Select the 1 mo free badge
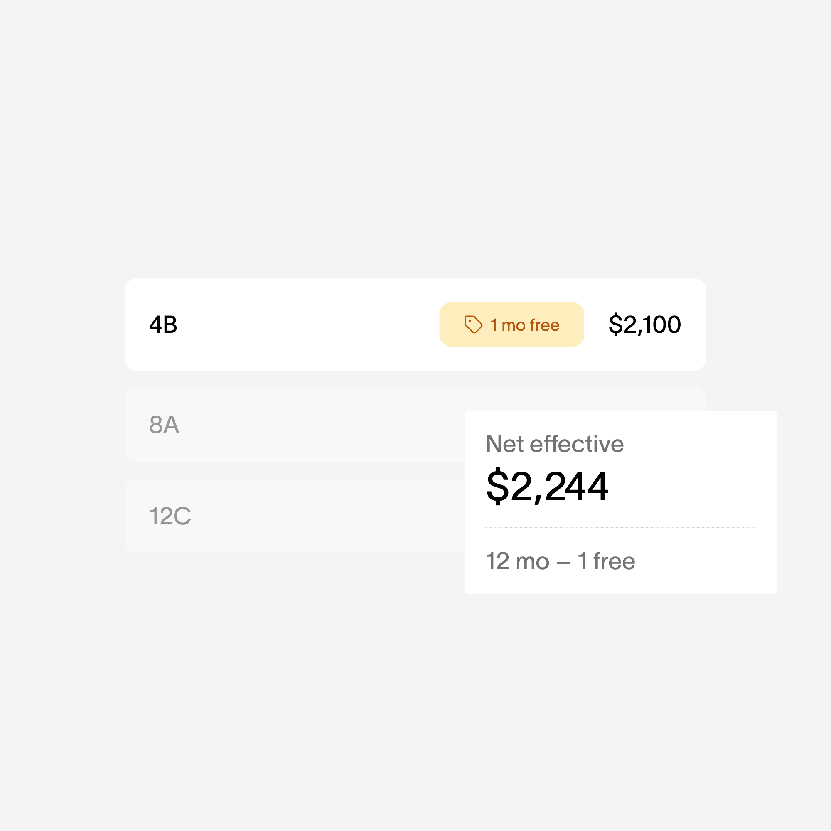The width and height of the screenshot is (831, 831). coord(511,325)
